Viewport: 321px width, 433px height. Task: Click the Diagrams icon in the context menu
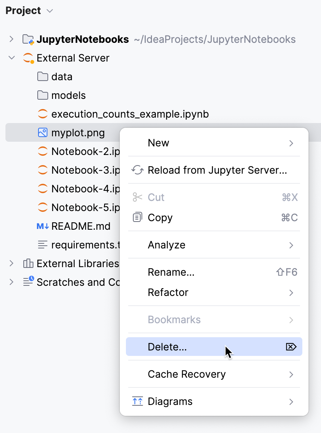click(x=138, y=401)
